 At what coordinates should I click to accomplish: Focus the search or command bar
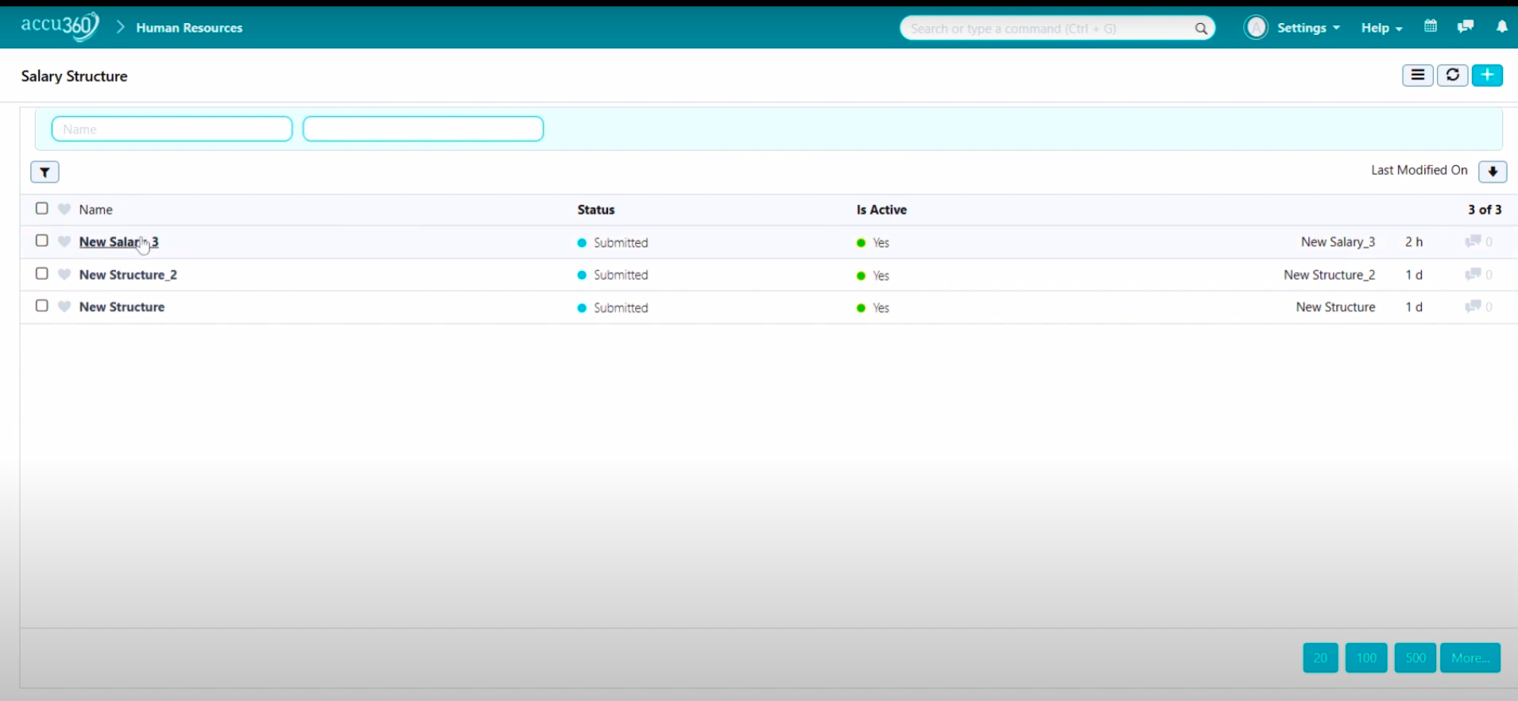1057,28
